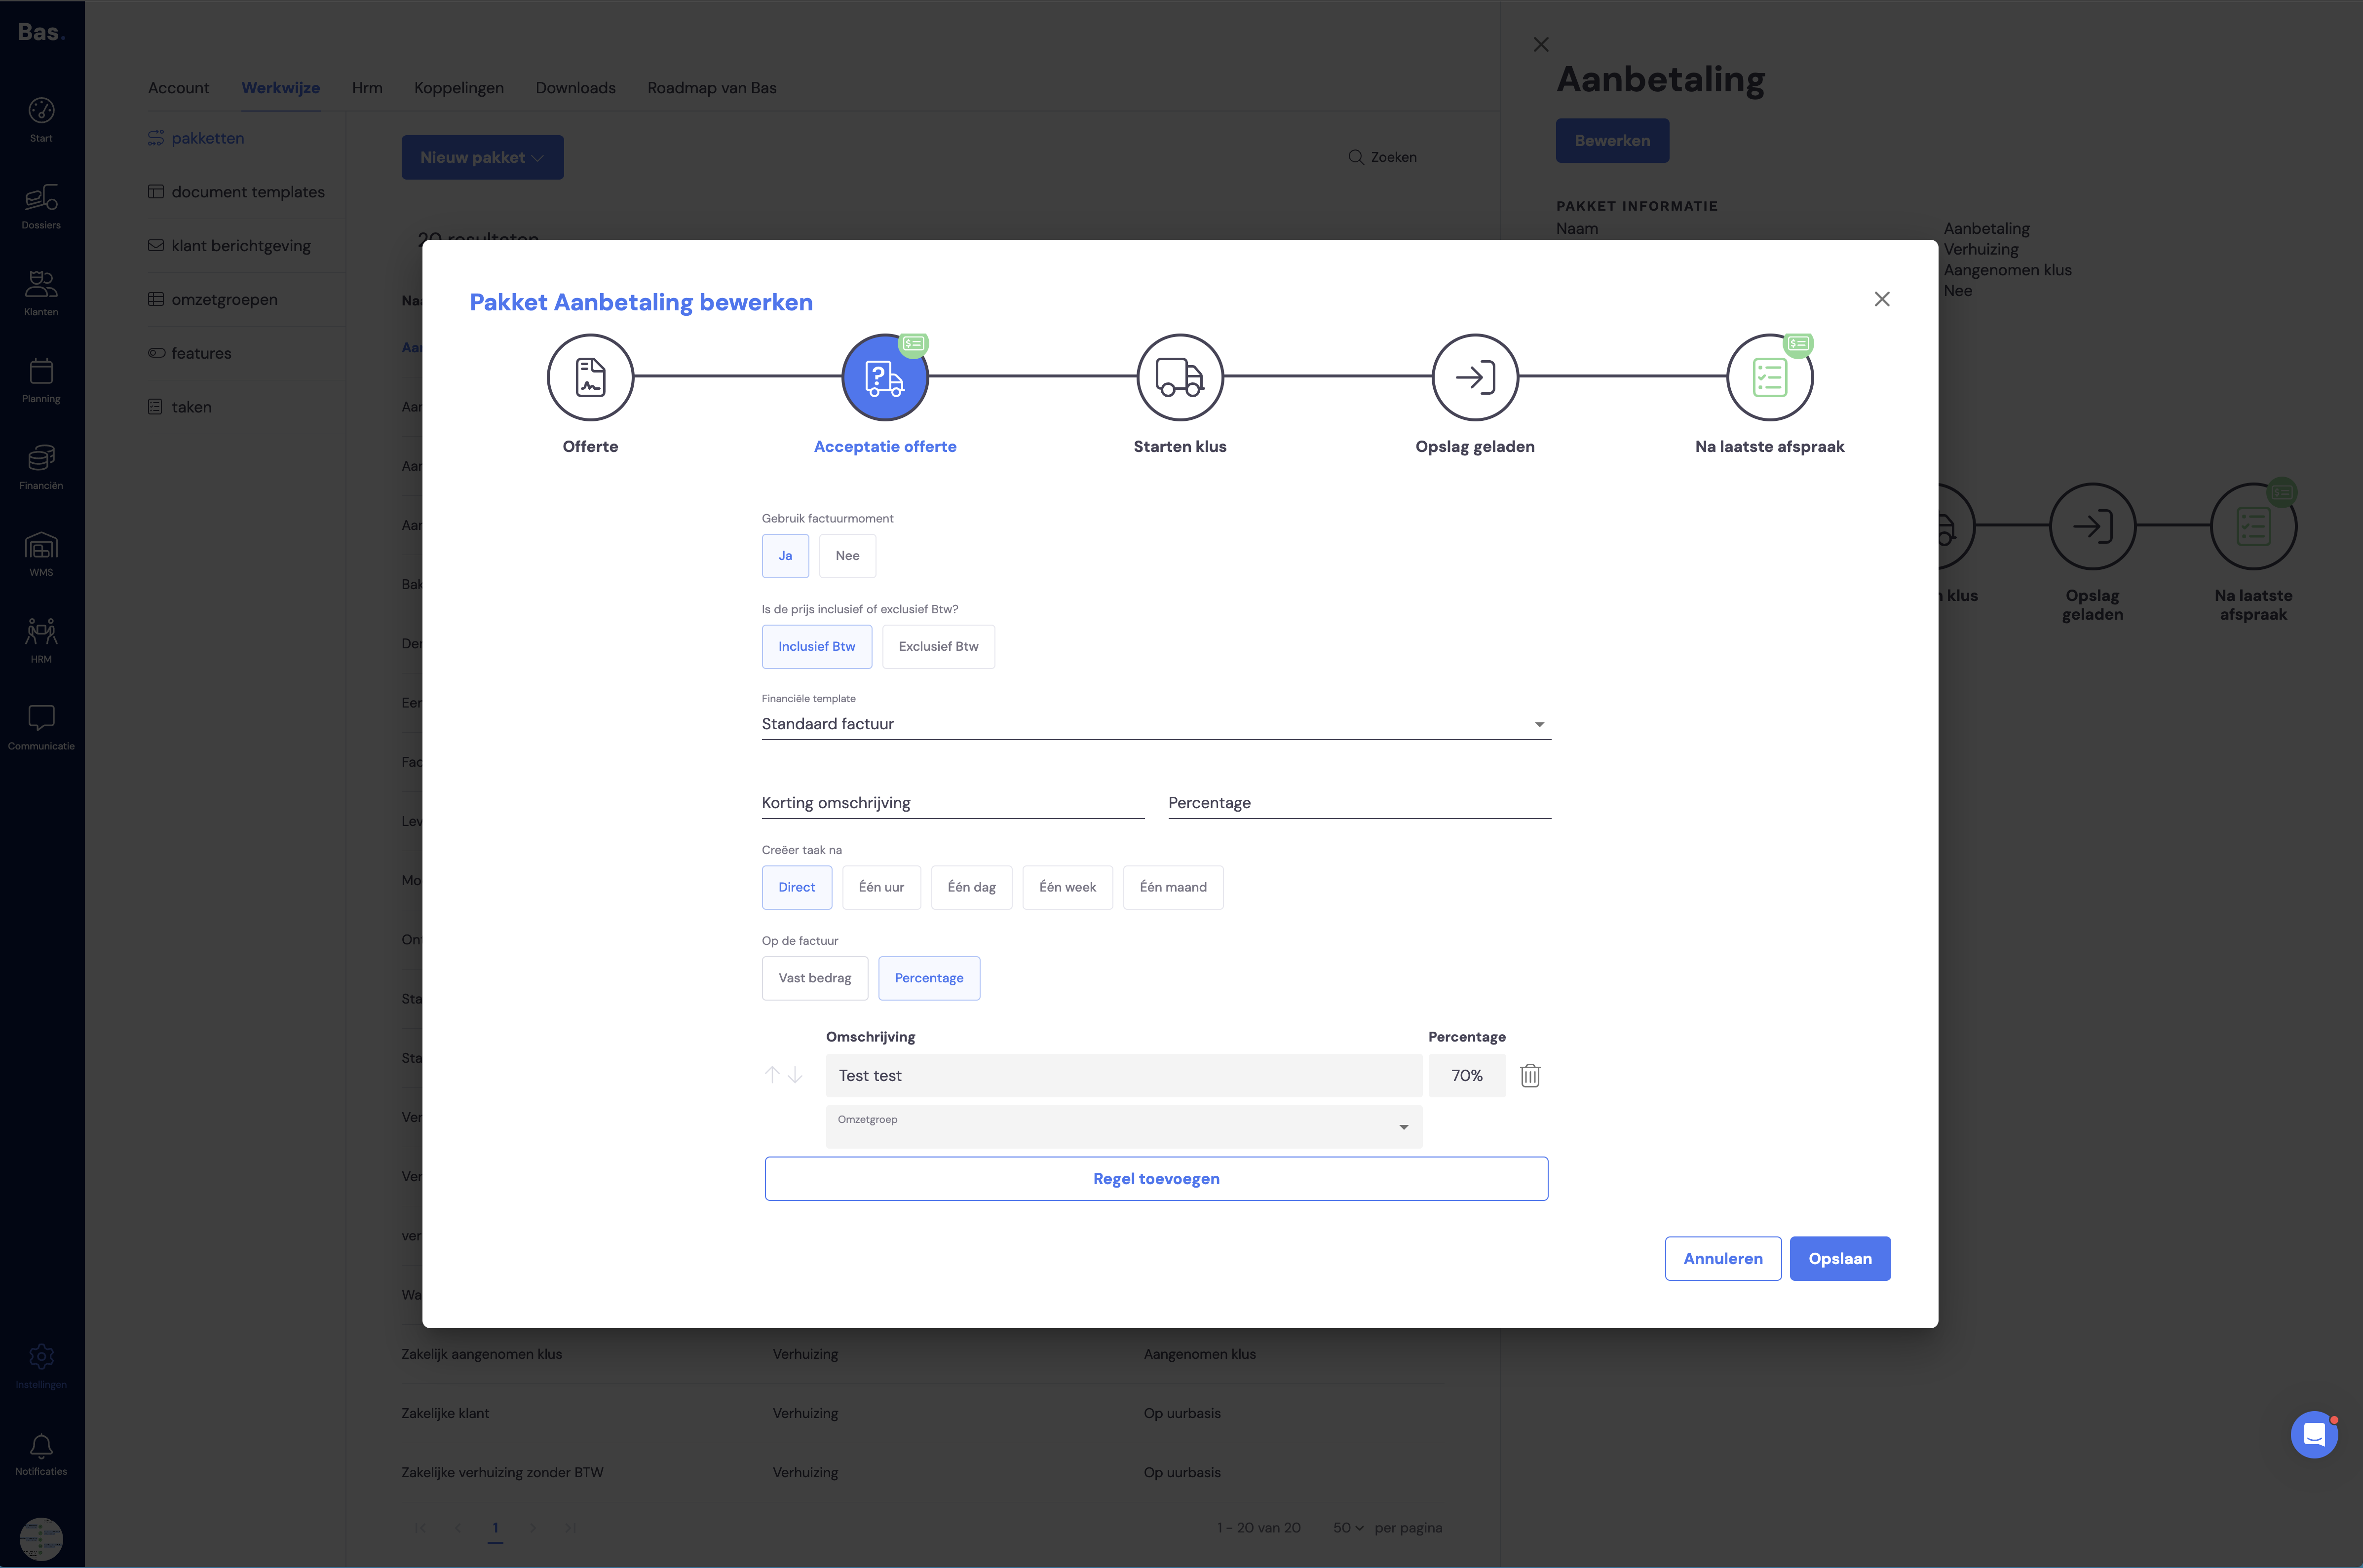Delete the Test test line with trash icon
Screen dimensions: 2363x1568
1530,1075
